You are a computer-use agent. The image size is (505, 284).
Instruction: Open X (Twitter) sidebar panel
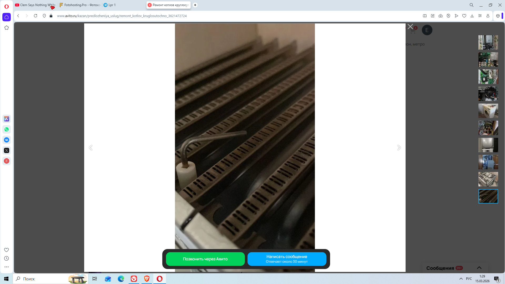coord(7,150)
